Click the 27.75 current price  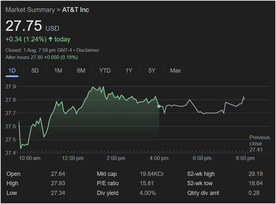pos(24,26)
